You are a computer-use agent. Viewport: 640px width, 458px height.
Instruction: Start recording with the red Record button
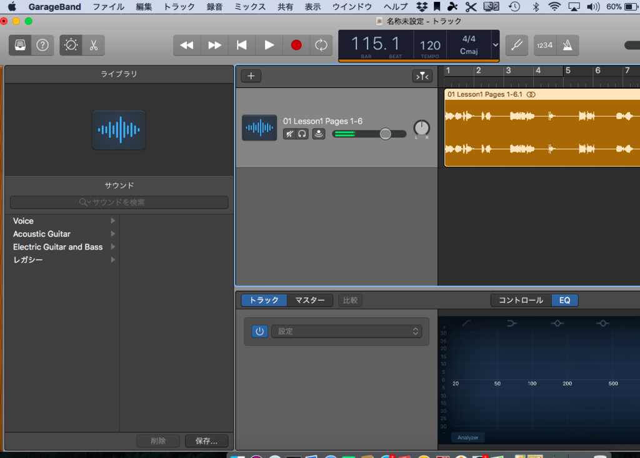click(x=296, y=45)
